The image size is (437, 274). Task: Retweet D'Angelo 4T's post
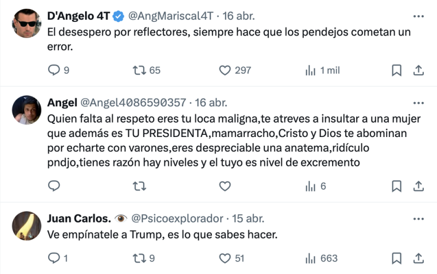(x=140, y=70)
